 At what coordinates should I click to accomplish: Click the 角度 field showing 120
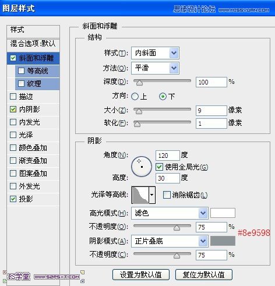click(x=168, y=156)
